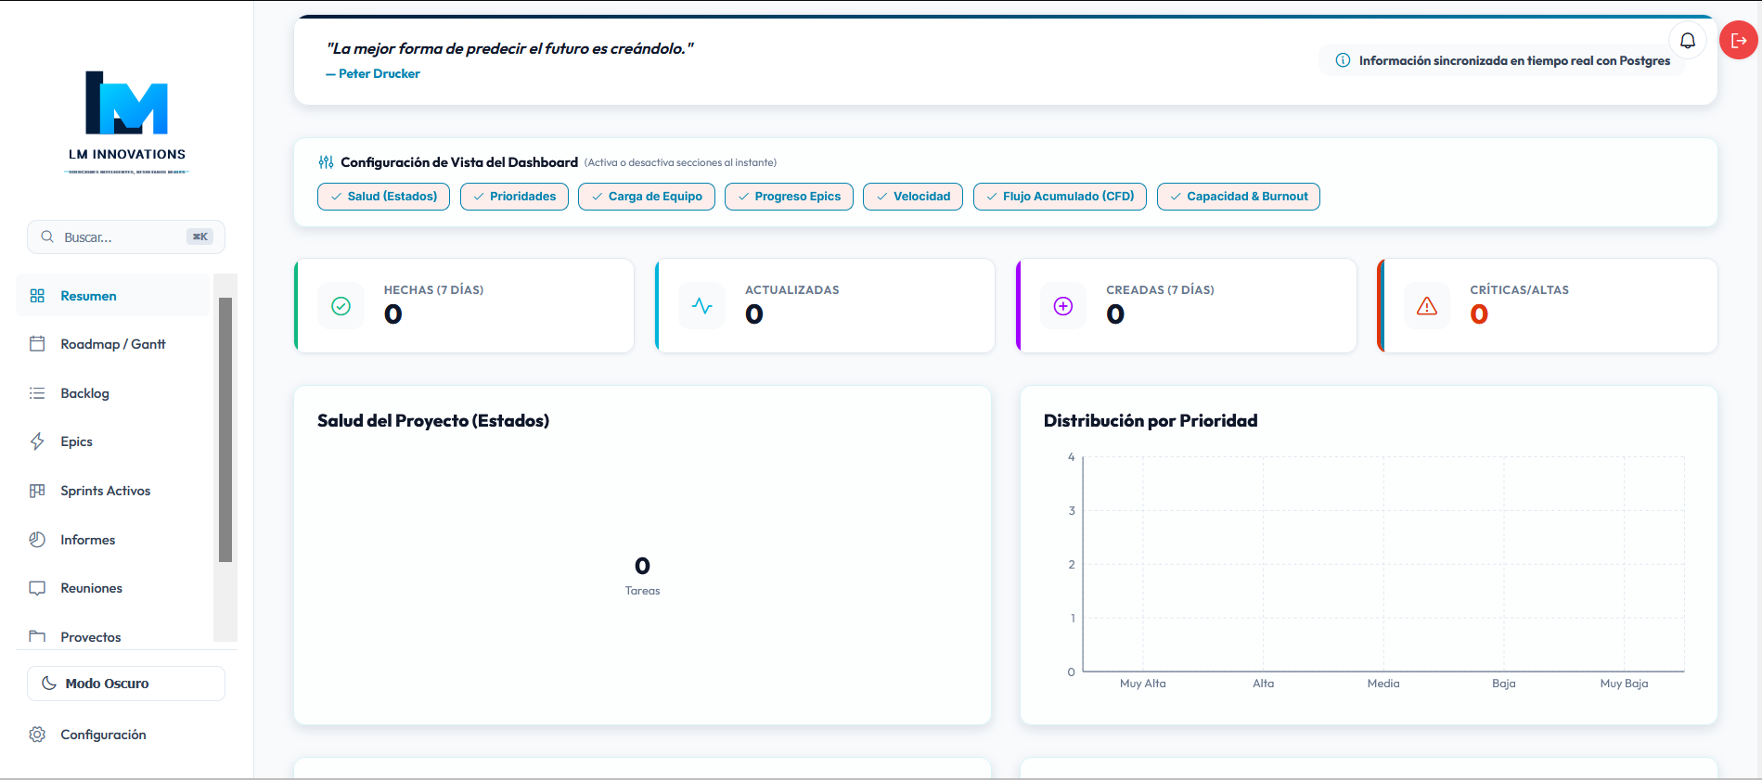Click the purple plus icon in Creadas card
This screenshot has height=780, width=1762.
tap(1063, 306)
